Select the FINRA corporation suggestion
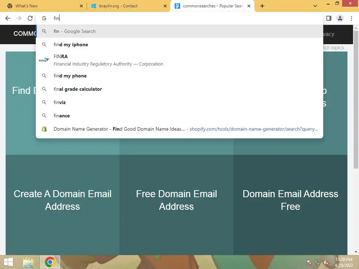 click(179, 60)
